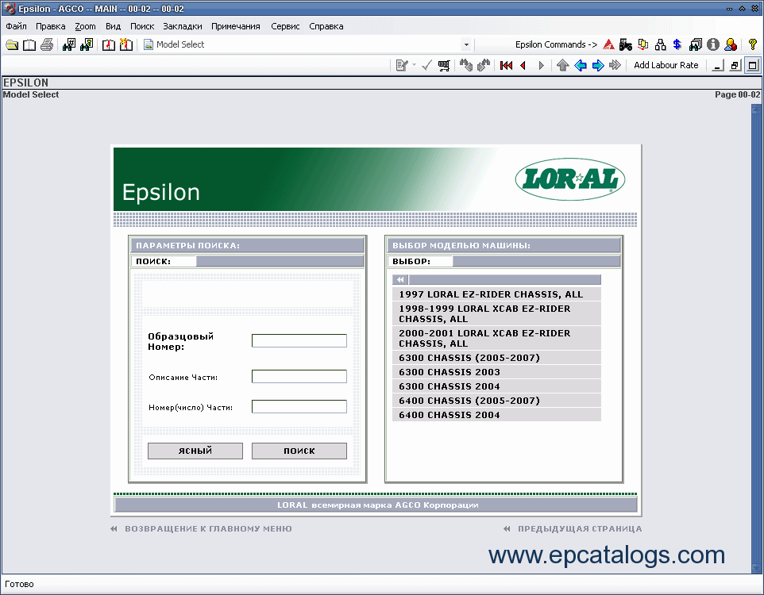Open the Закладки menu
Image resolution: width=764 pixels, height=595 pixels.
[182, 26]
